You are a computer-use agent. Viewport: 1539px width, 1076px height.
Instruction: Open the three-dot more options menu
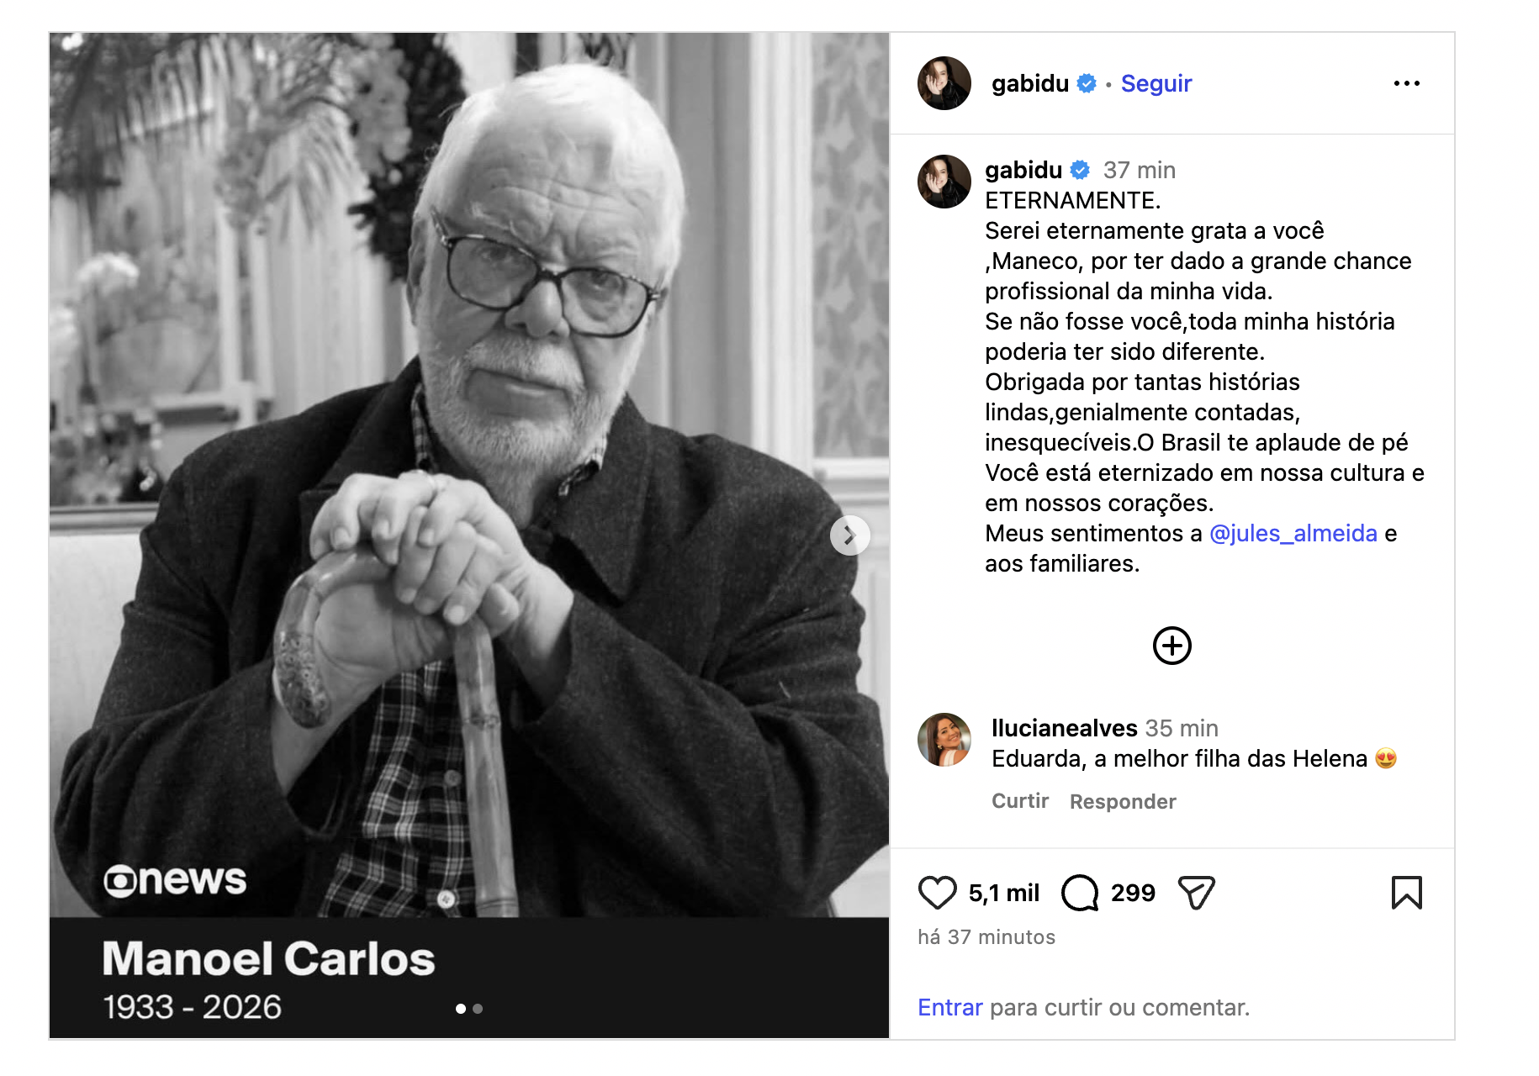click(x=1406, y=83)
